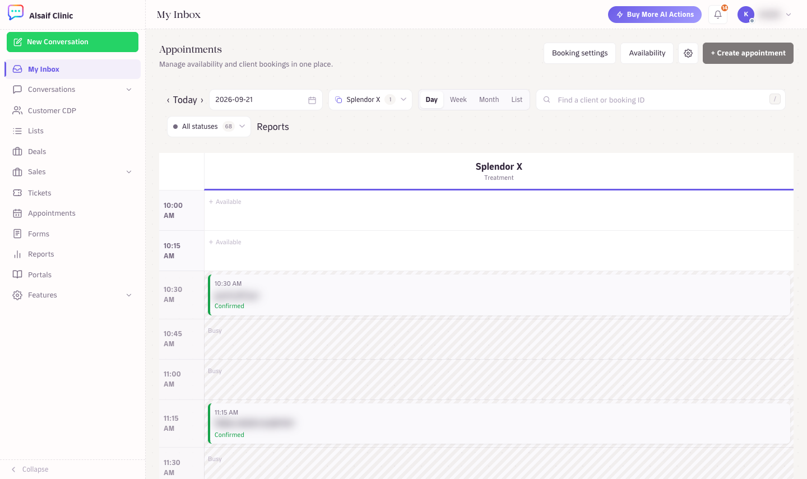Click the collapse sidebar arrow icon
Image resolution: width=807 pixels, height=479 pixels.
pyautogui.click(x=13, y=469)
